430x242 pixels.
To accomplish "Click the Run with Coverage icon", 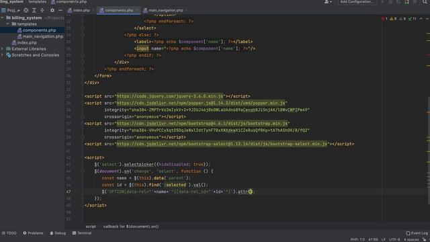I will click(398, 2).
